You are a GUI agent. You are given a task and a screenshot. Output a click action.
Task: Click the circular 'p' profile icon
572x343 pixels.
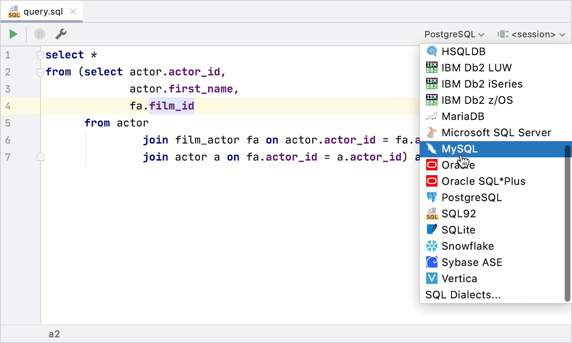[39, 34]
